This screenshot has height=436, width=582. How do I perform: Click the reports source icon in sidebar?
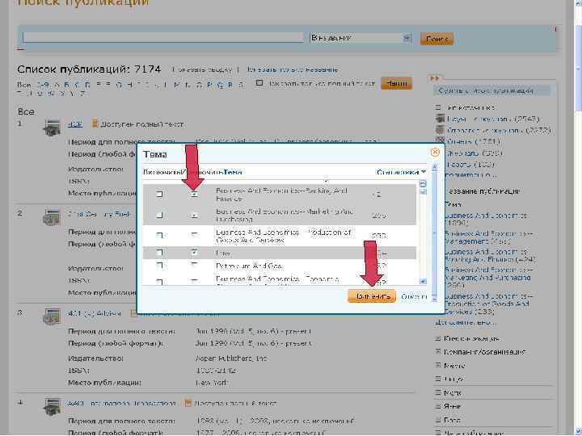coord(440,140)
